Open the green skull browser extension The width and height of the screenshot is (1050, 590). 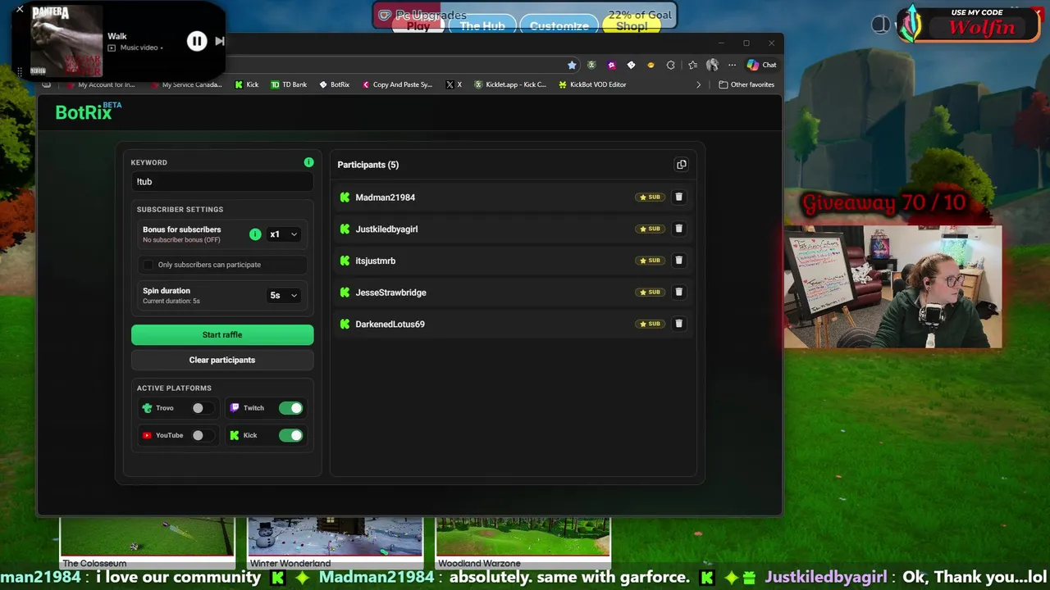tap(591, 65)
